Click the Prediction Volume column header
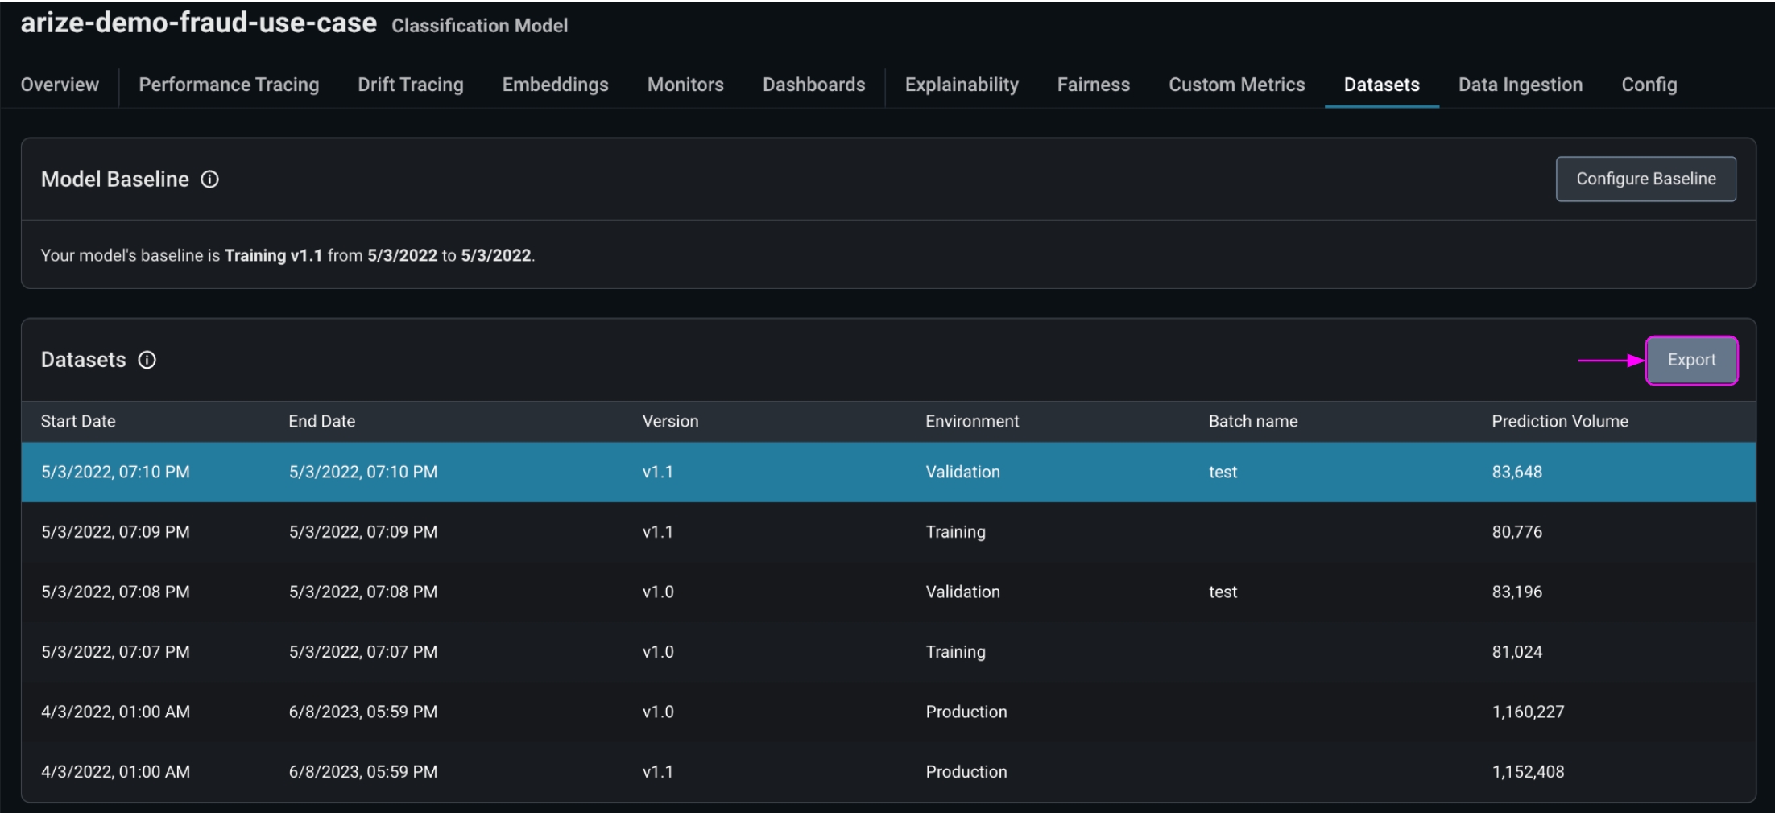 (x=1559, y=421)
